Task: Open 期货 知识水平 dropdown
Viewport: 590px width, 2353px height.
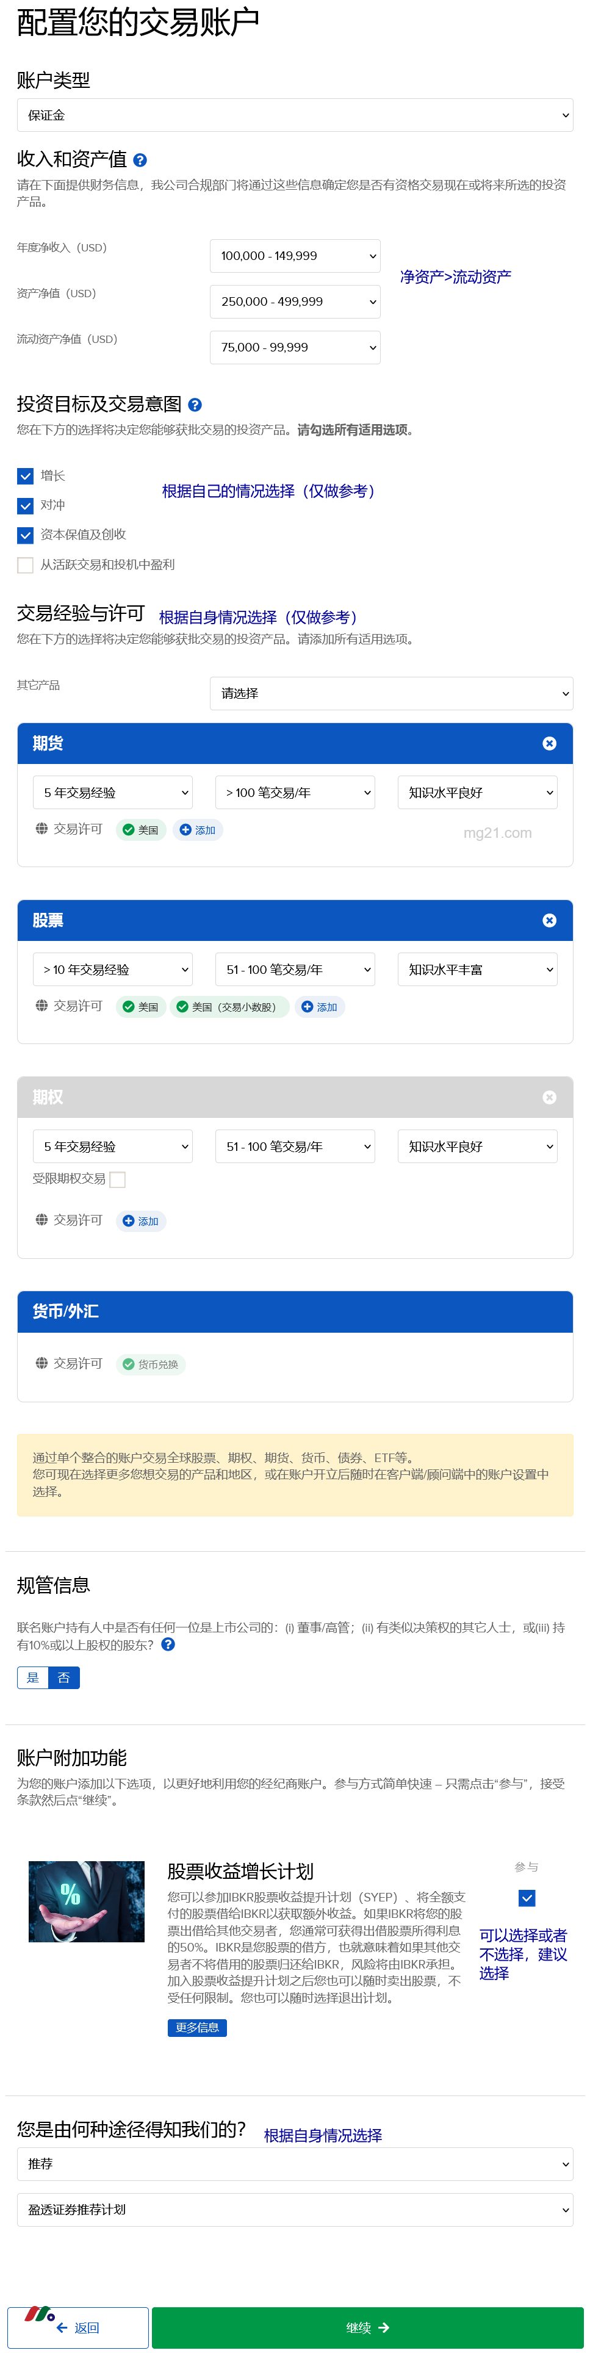Action: [x=478, y=793]
